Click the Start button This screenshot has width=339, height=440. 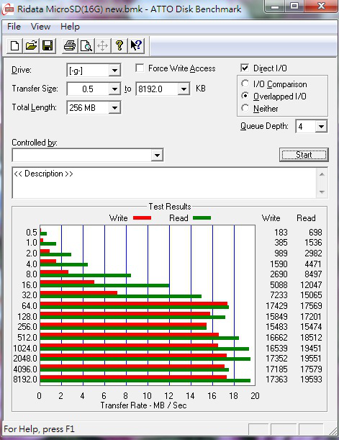pos(304,155)
